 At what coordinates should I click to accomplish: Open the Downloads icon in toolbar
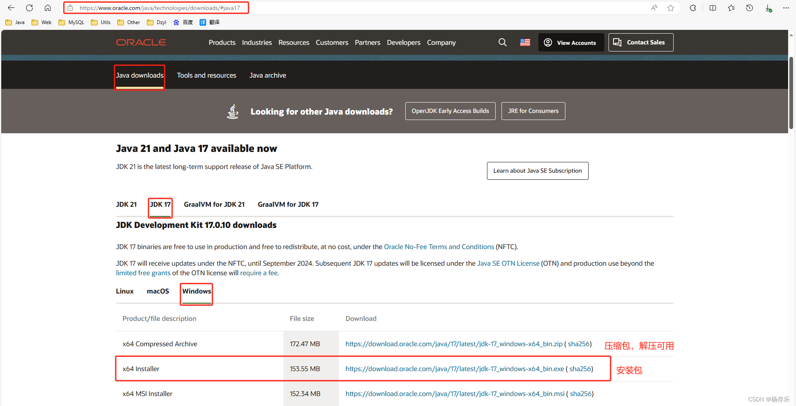[768, 8]
